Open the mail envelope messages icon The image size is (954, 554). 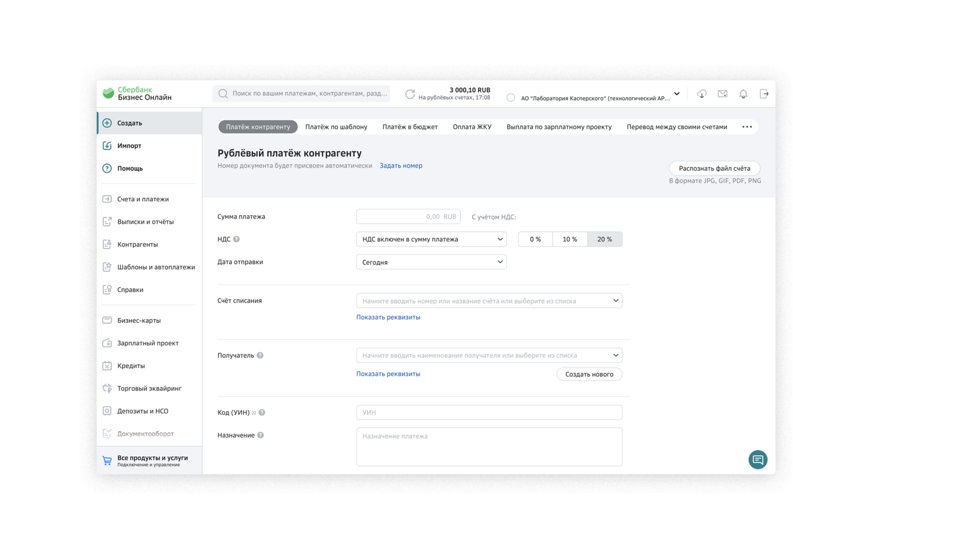pyautogui.click(x=722, y=94)
